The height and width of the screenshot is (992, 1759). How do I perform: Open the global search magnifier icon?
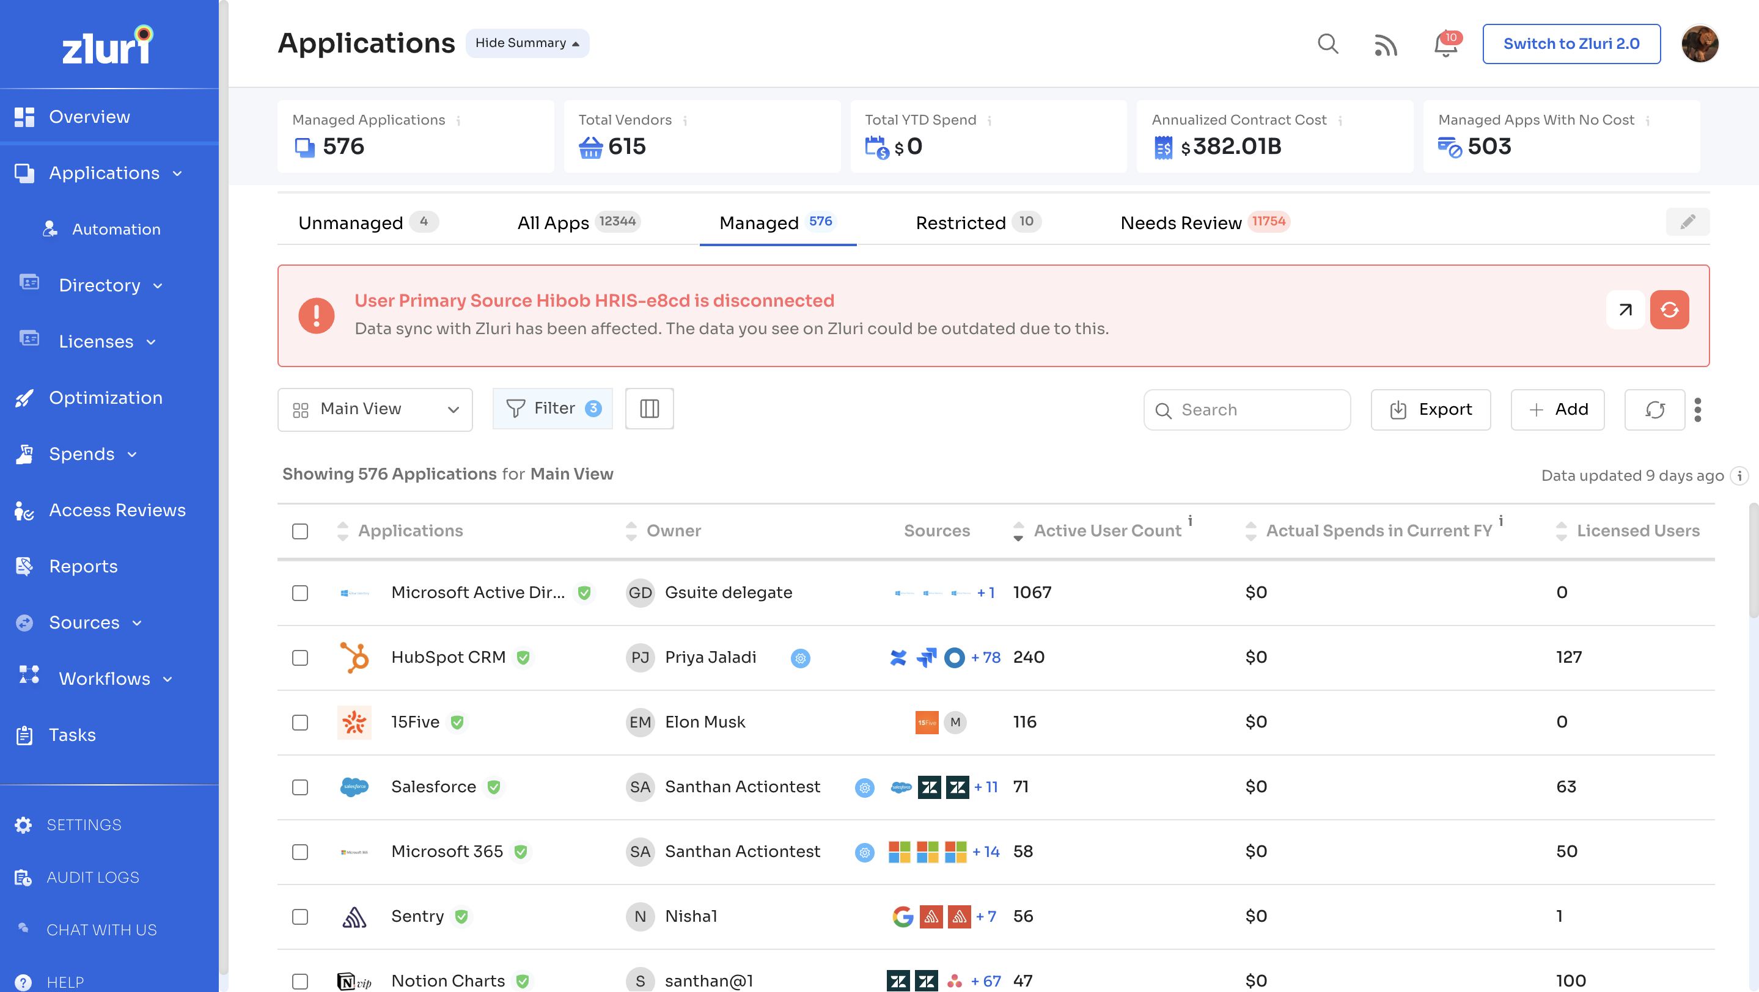pyautogui.click(x=1328, y=43)
